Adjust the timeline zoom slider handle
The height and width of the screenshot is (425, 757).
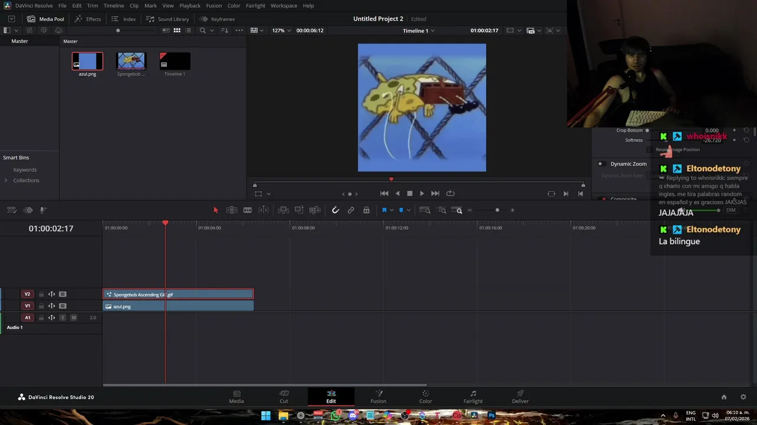coord(497,210)
